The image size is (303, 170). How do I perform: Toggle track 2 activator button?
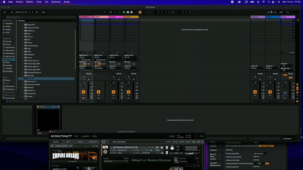pos(98,92)
